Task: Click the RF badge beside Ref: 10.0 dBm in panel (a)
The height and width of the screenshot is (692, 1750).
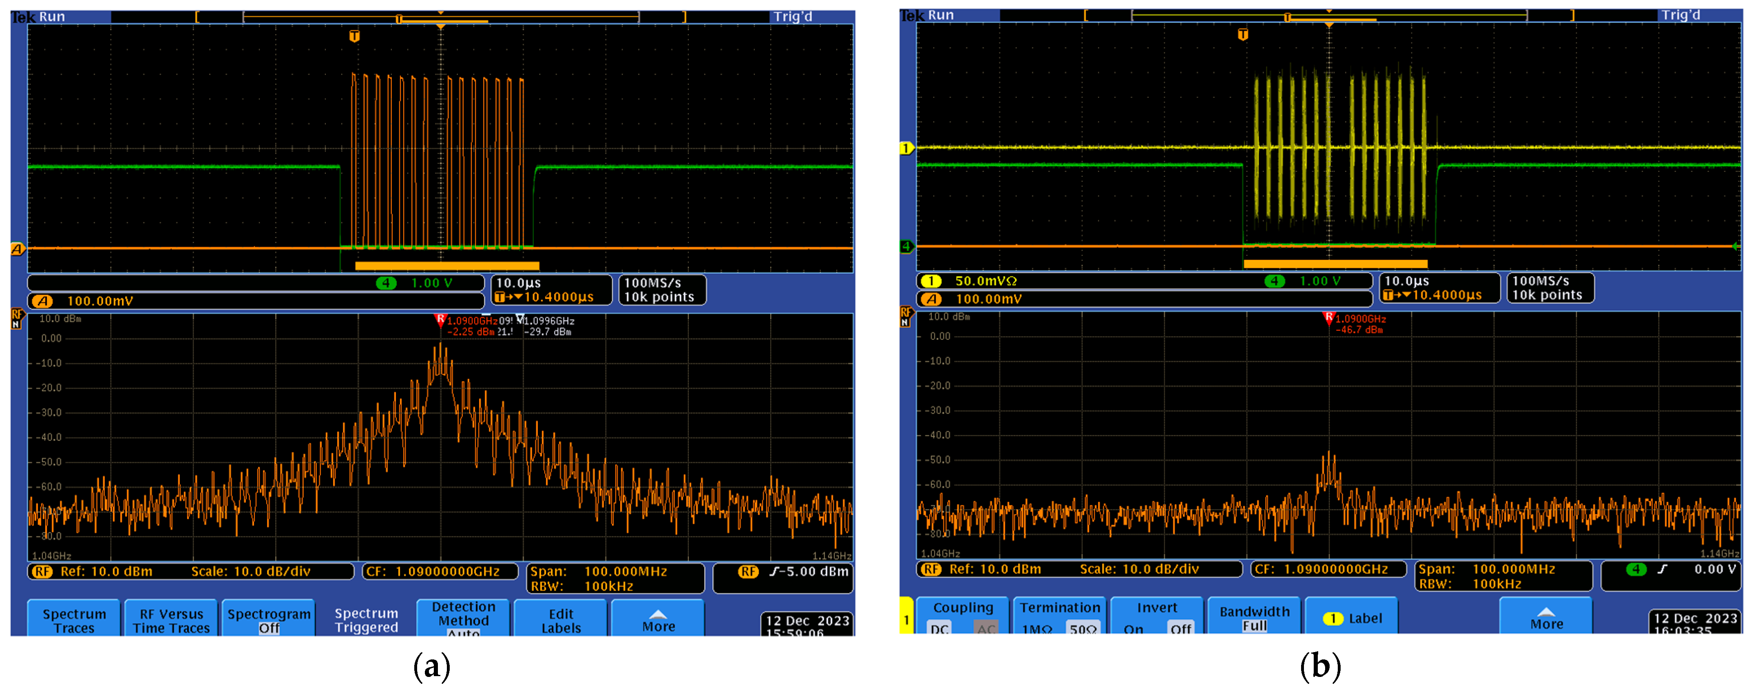Action: pyautogui.click(x=43, y=571)
